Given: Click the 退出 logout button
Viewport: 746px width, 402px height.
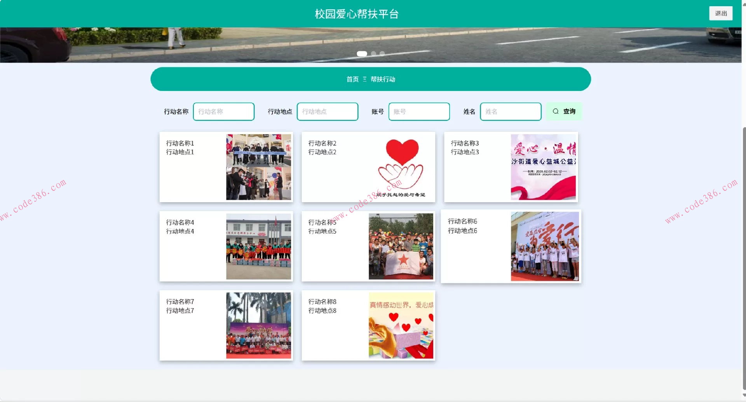Looking at the screenshot, I should point(721,14).
